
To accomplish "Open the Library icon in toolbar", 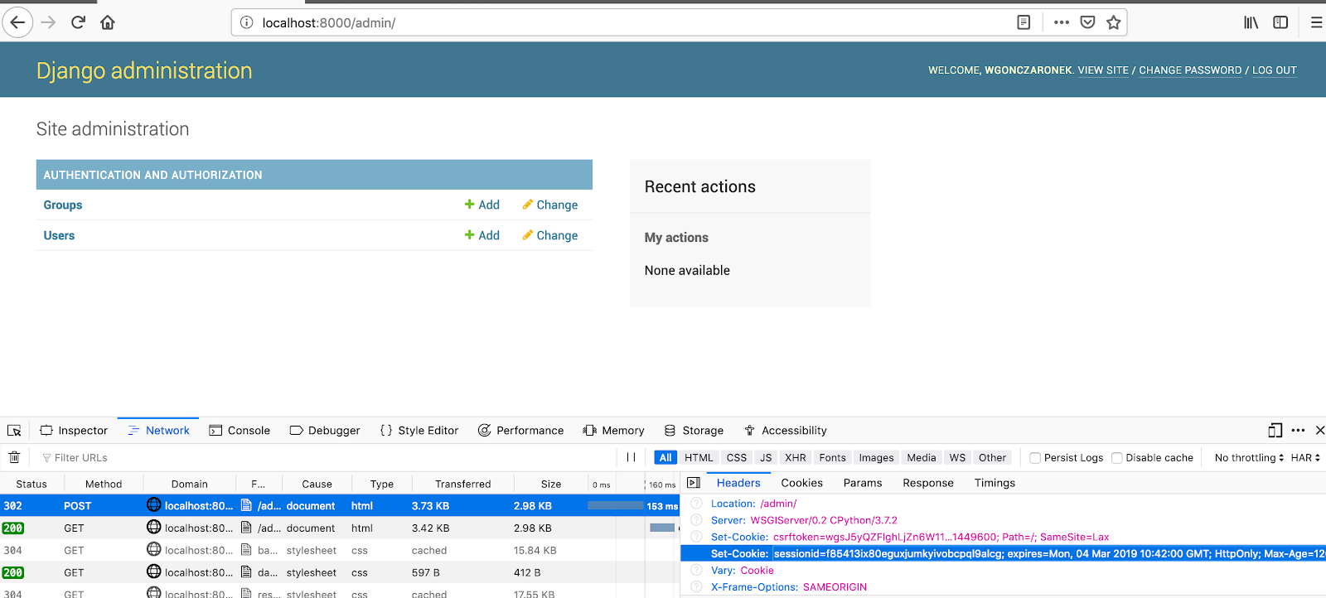I will point(1251,22).
